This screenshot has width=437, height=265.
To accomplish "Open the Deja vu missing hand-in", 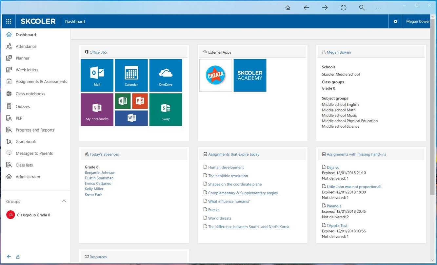I will point(333,168).
